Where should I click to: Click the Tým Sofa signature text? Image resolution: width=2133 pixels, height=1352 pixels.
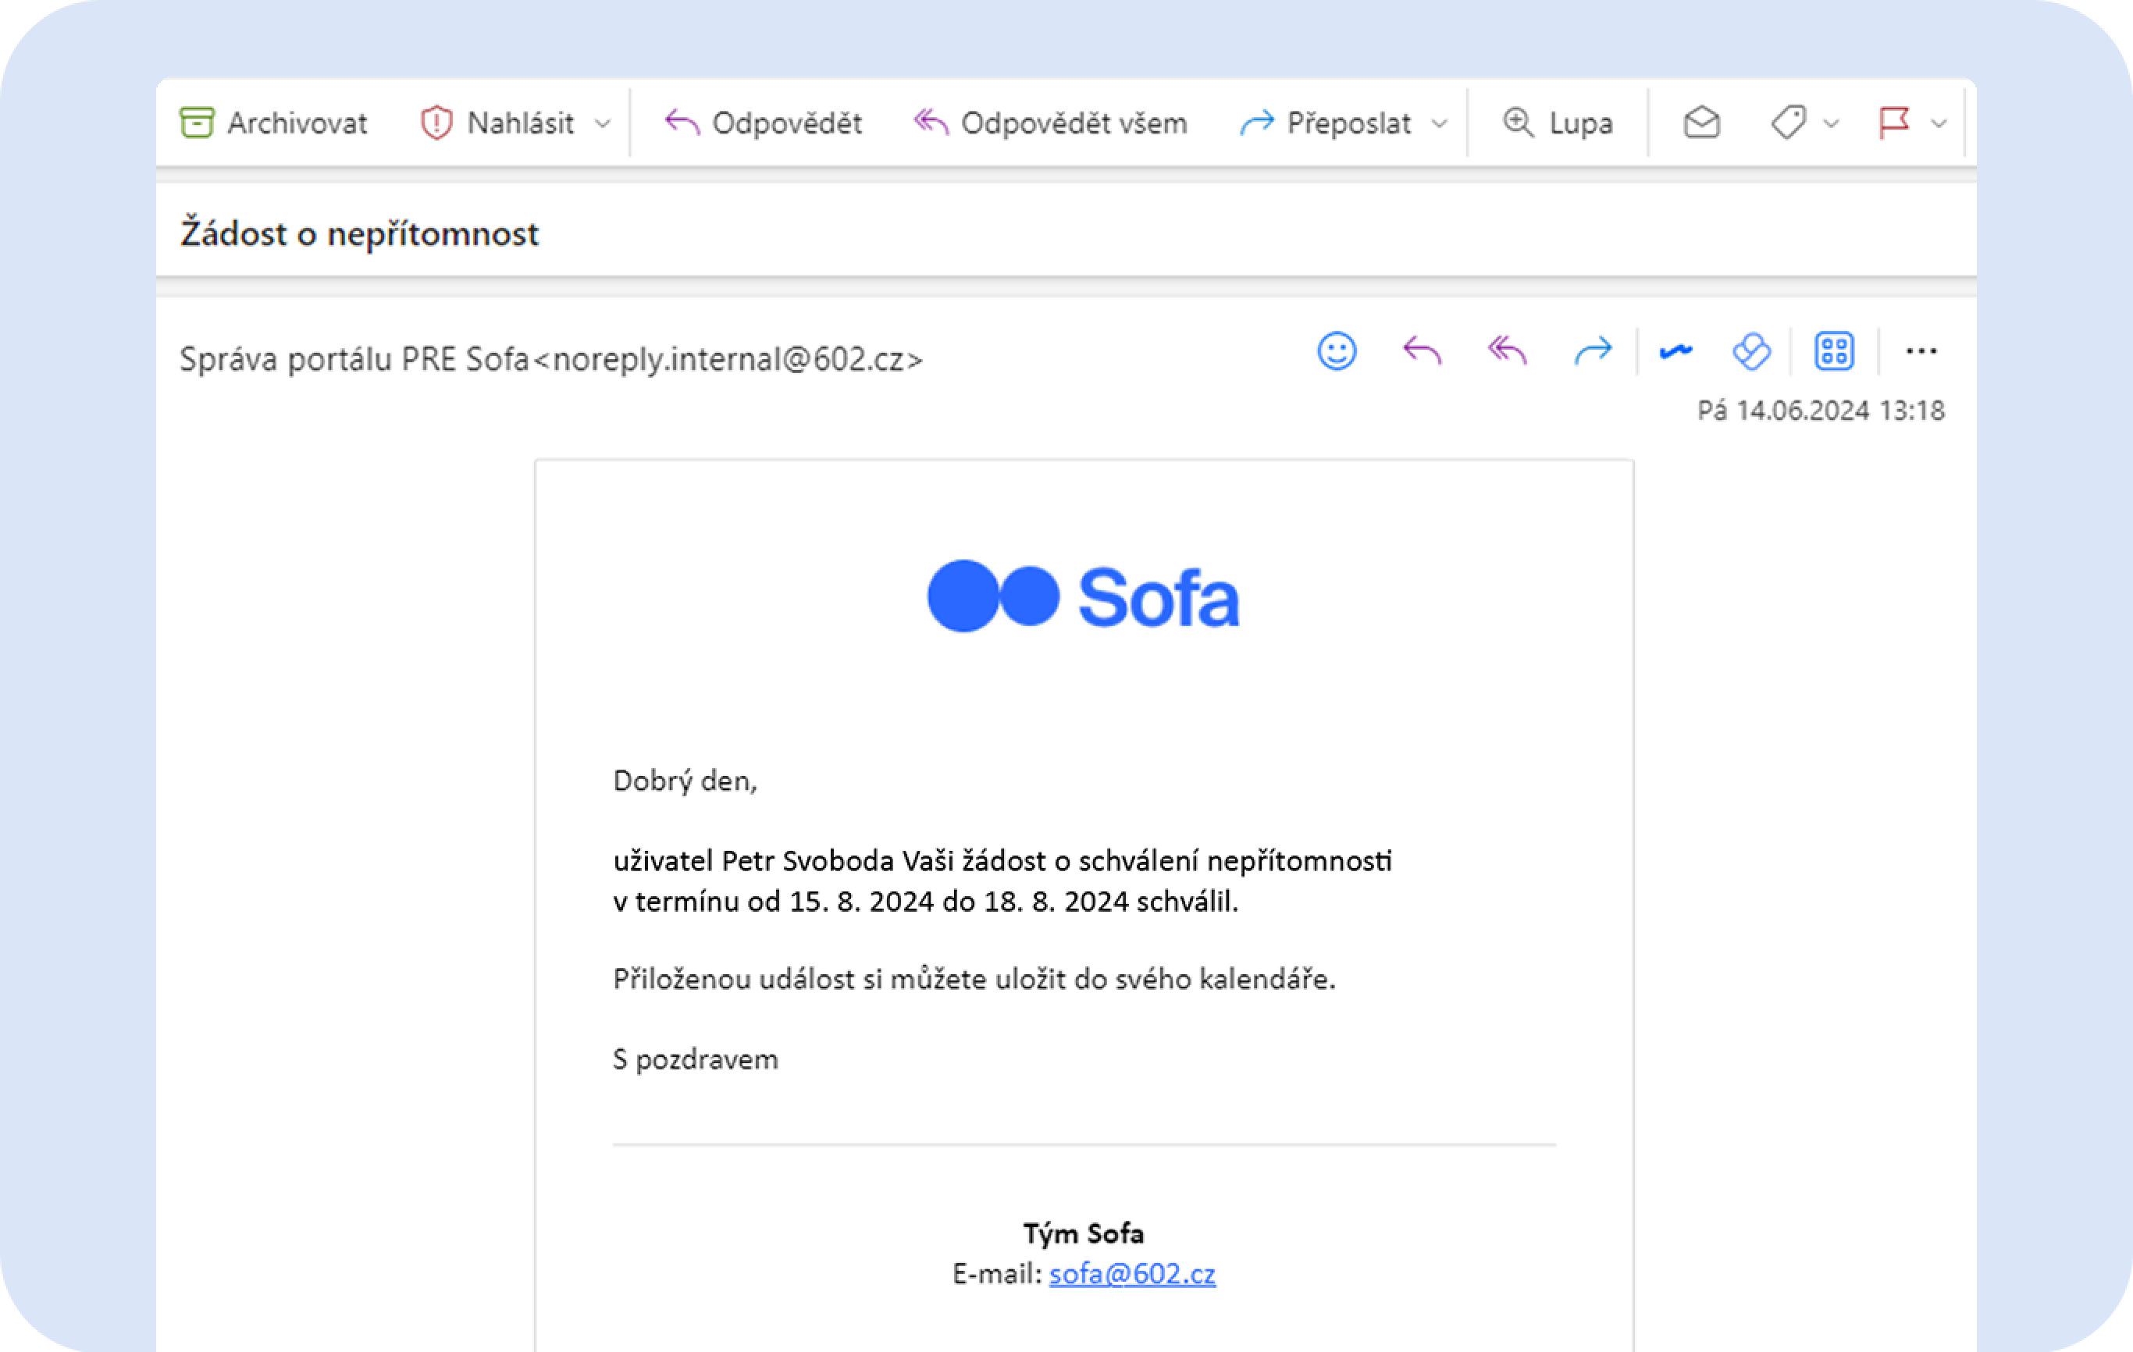[x=1084, y=1233]
